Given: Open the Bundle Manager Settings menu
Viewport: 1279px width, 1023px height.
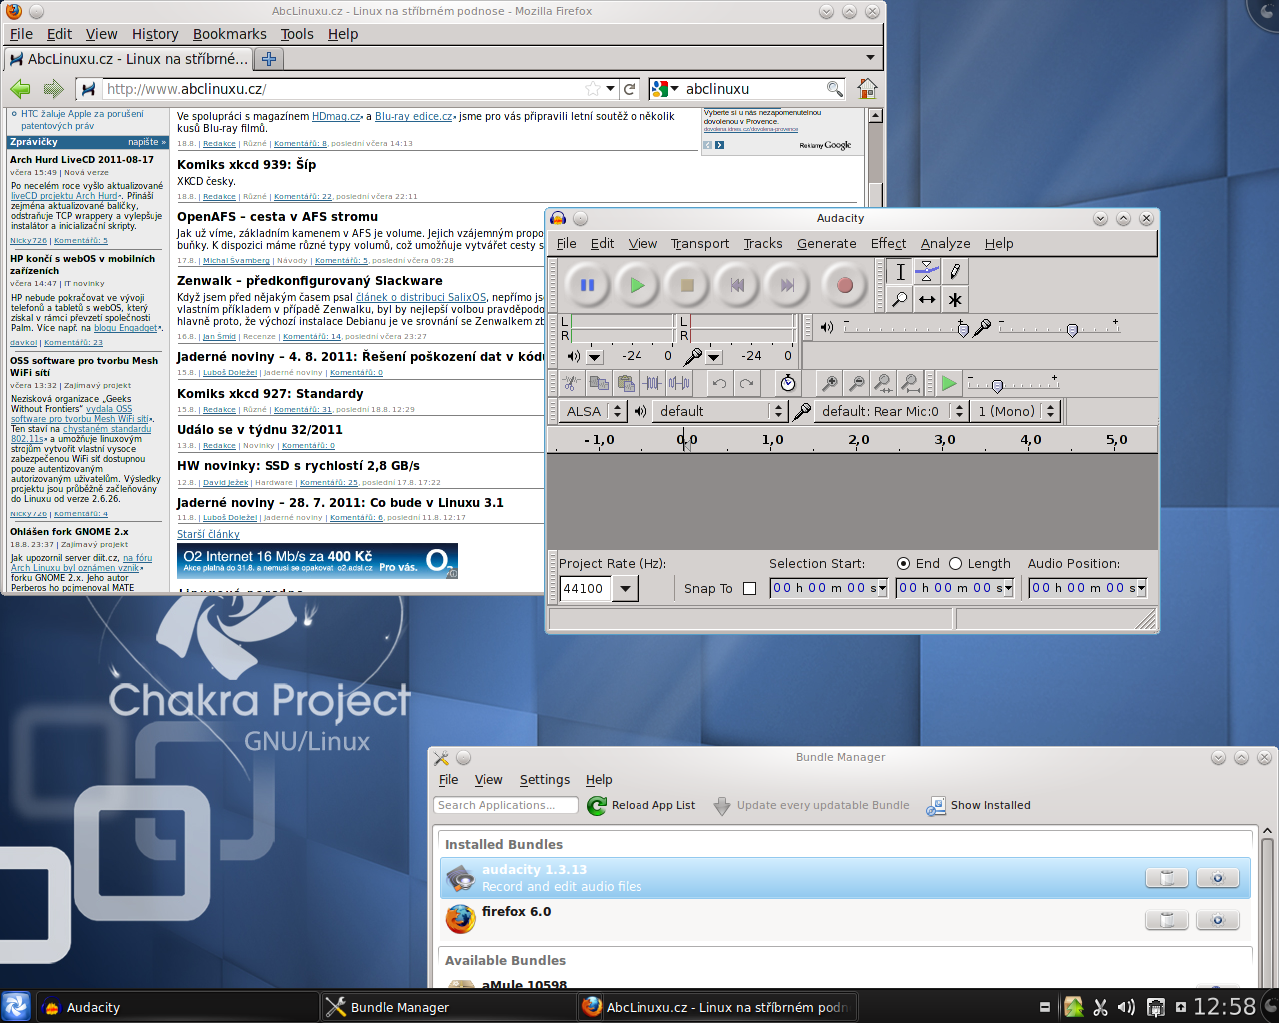Looking at the screenshot, I should [545, 780].
